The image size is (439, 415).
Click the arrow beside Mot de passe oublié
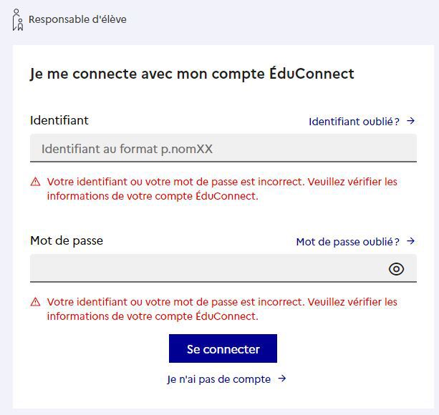410,241
